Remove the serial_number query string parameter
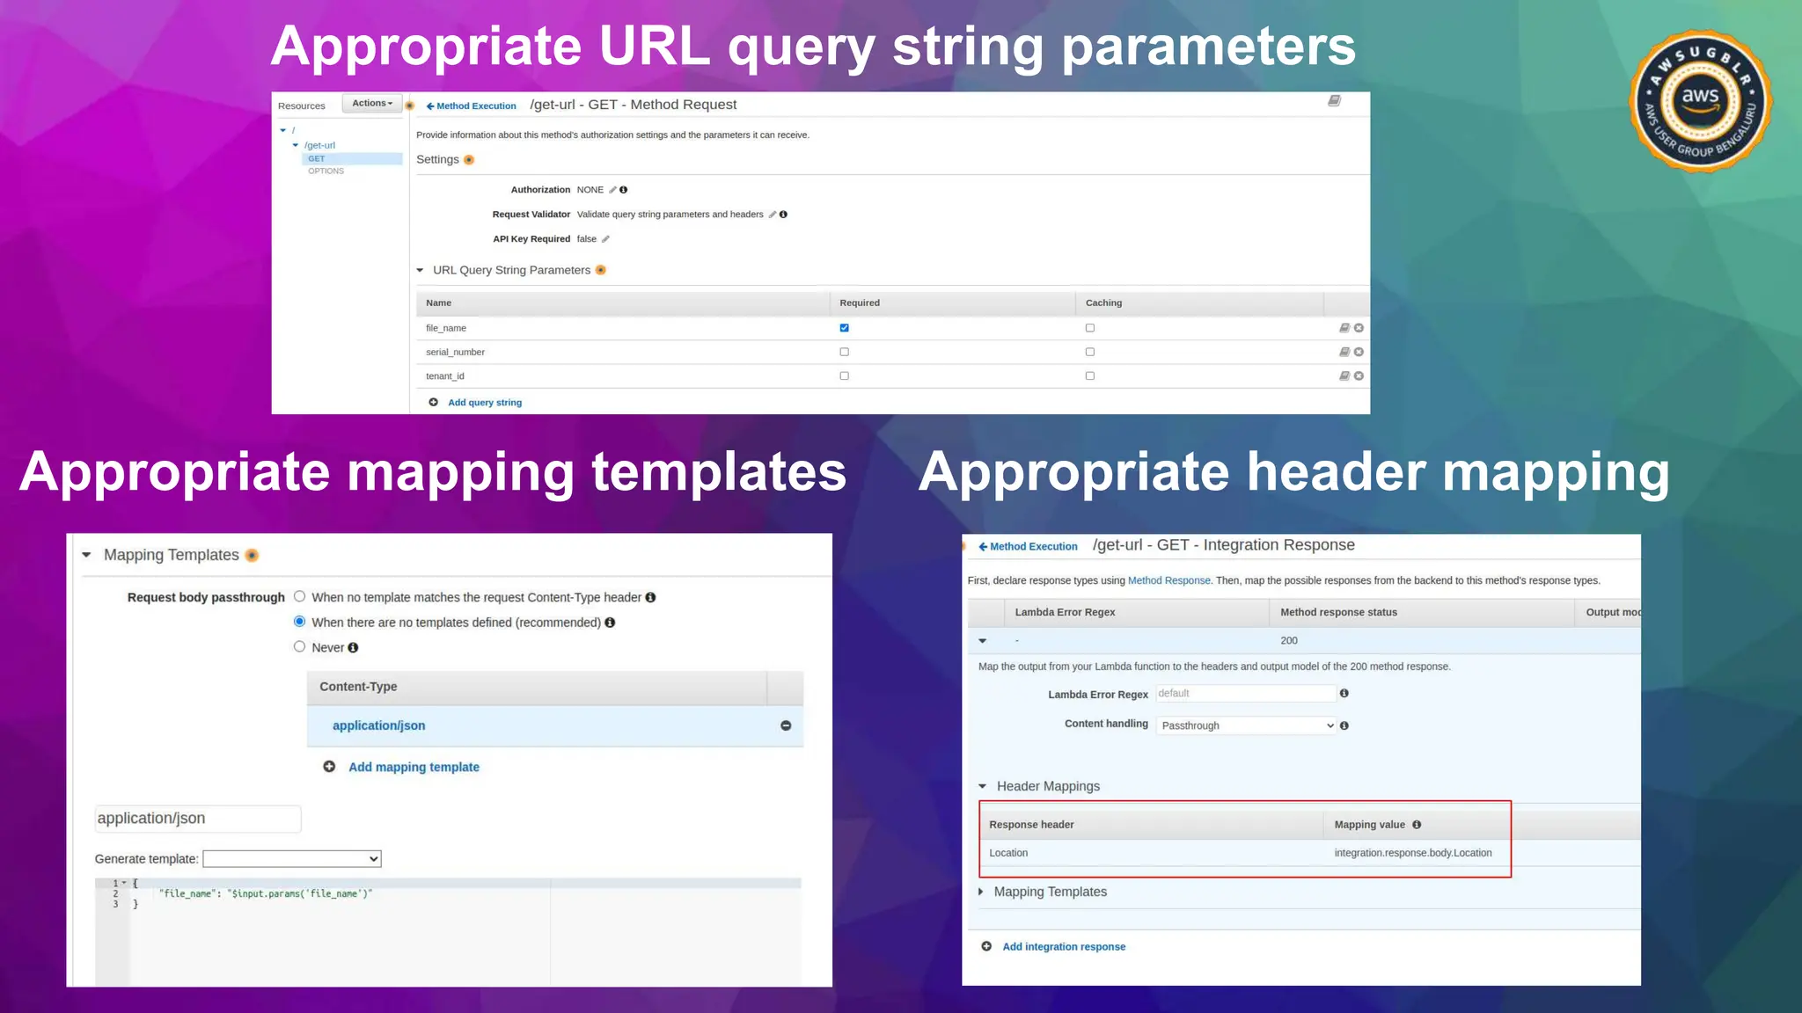 (1359, 352)
